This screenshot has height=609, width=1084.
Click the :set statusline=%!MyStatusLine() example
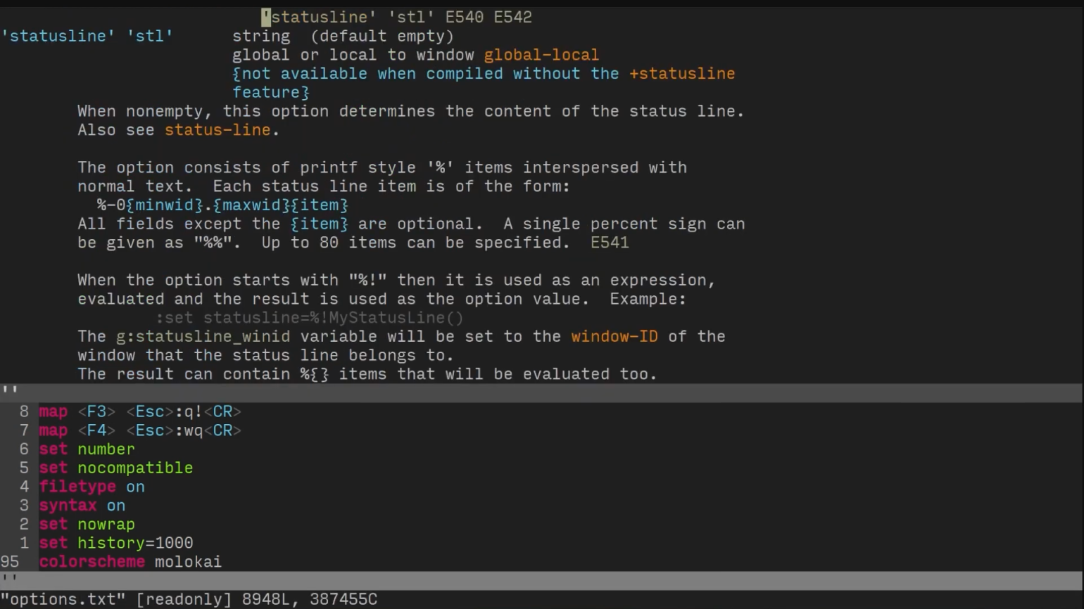(x=310, y=318)
